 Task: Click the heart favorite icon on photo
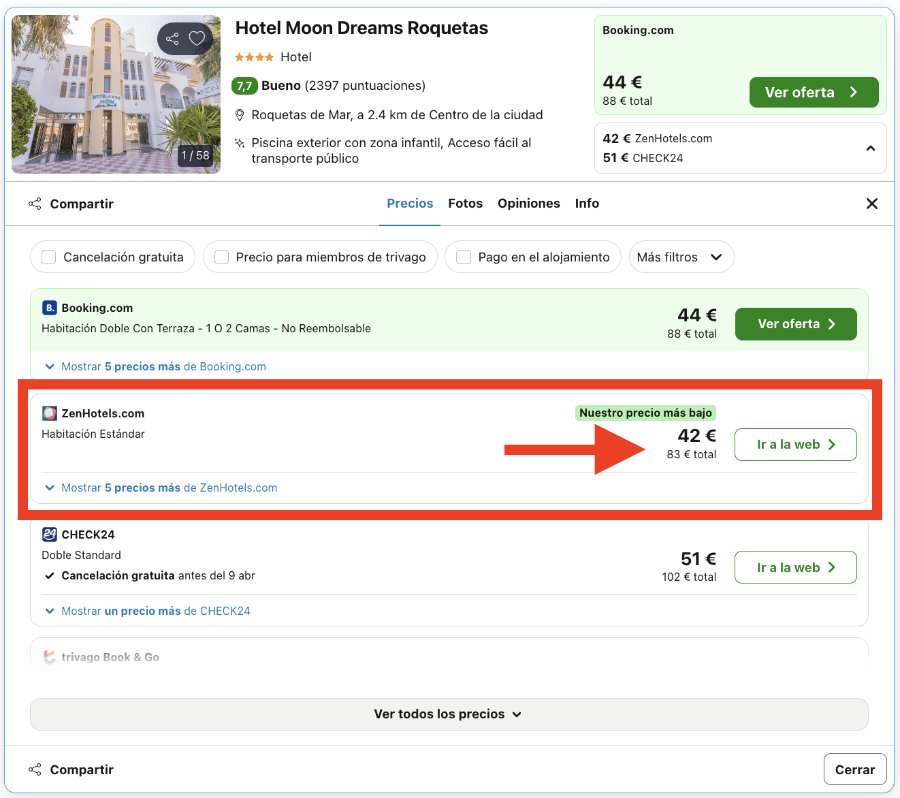pos(197,39)
